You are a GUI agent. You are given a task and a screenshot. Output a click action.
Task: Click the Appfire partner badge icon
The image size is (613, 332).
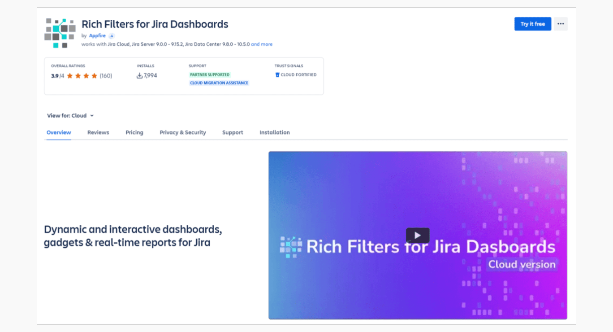[x=112, y=36]
